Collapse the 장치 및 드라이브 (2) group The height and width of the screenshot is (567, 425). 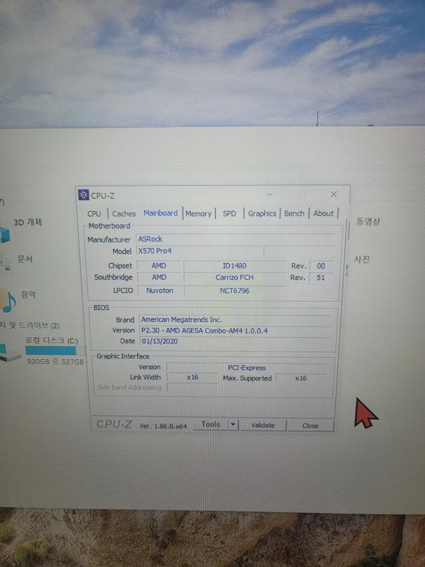pos(29,325)
